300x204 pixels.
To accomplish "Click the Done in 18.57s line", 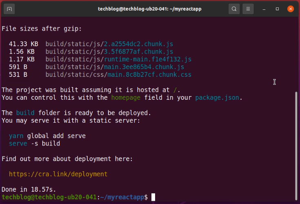I will pos(29,190).
